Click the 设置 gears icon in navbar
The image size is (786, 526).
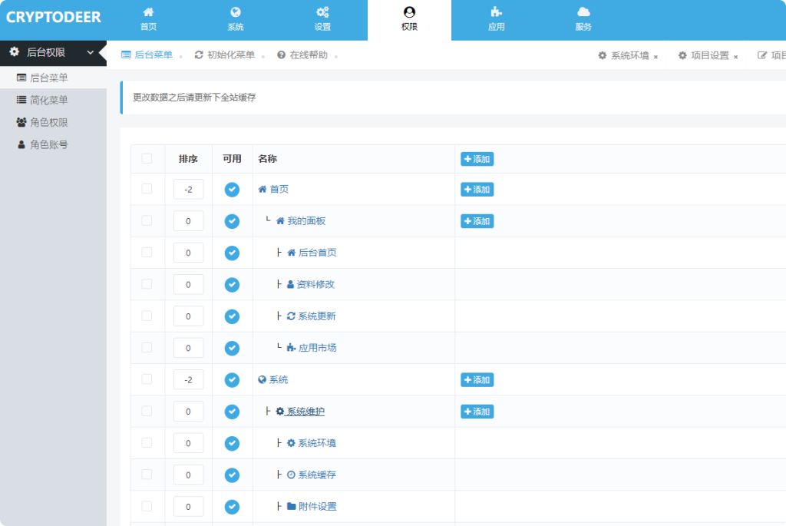click(x=322, y=12)
